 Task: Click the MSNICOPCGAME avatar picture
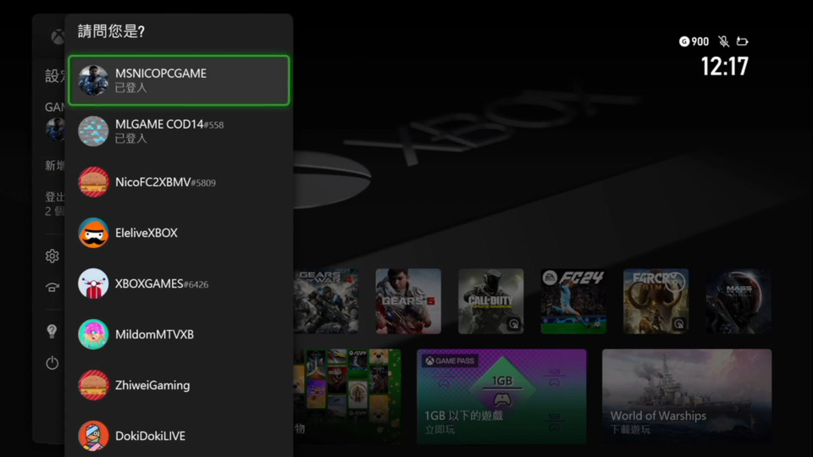point(93,80)
